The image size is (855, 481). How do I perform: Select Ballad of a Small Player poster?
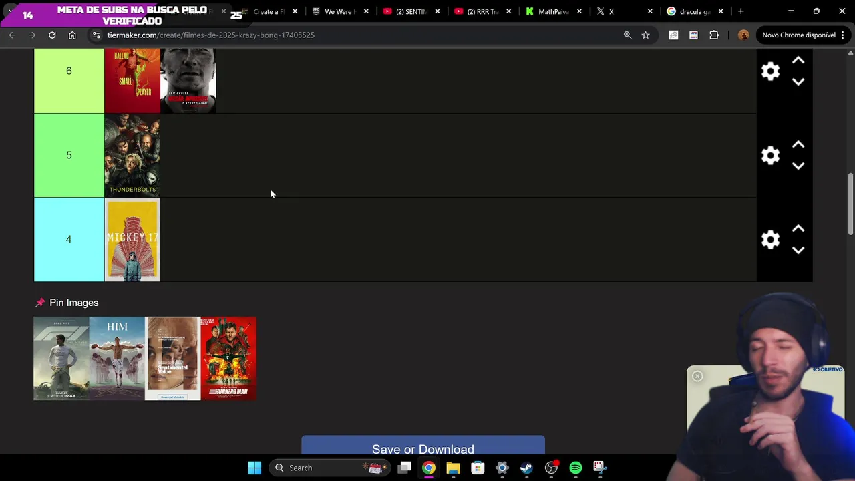[x=132, y=80]
